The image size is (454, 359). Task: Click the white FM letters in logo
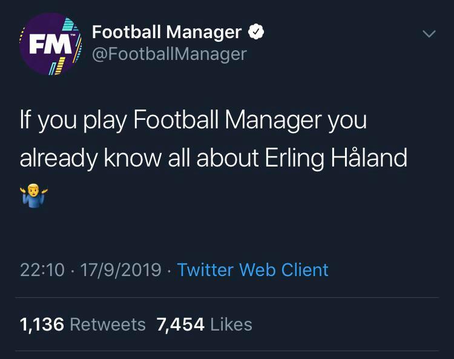point(50,44)
